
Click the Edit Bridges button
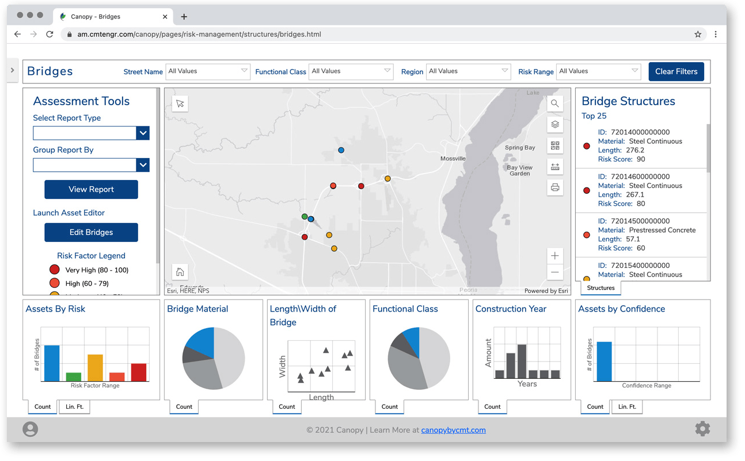91,232
